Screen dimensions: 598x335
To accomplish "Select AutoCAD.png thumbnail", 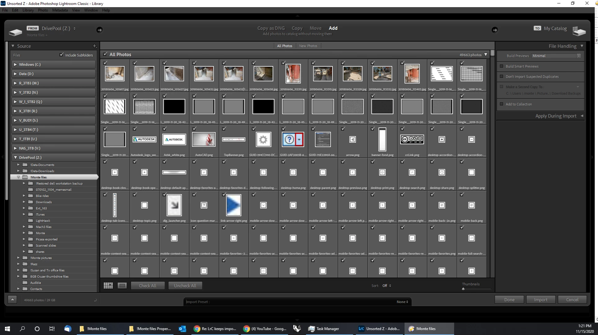I will tap(204, 140).
